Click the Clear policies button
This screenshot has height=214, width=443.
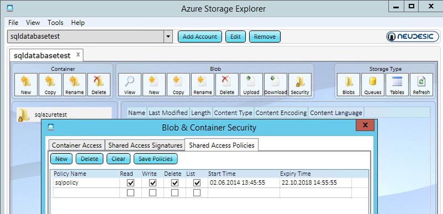[119, 159]
